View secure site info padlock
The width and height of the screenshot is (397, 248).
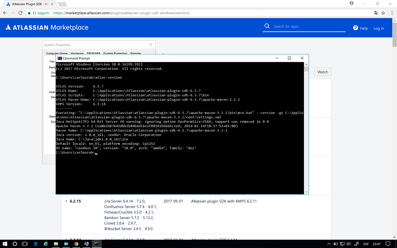pyautogui.click(x=29, y=13)
